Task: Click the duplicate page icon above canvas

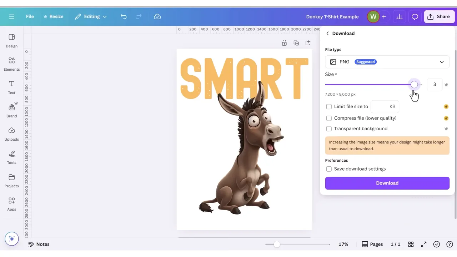Action: click(x=296, y=43)
